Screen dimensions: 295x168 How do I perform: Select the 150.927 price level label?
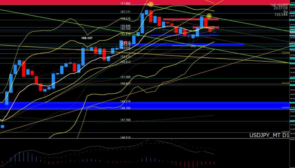coord(125,84)
